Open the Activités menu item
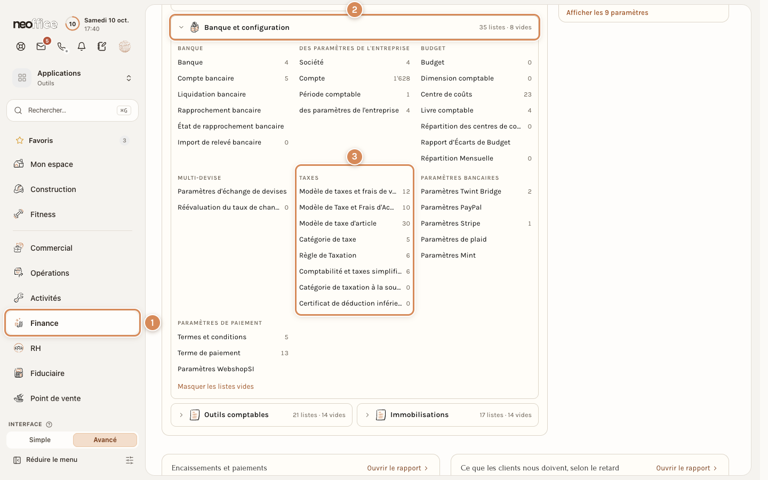Image resolution: width=768 pixels, height=480 pixels. point(73,298)
